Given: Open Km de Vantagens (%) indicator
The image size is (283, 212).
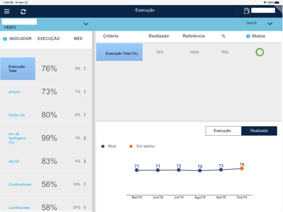Looking at the screenshot, I should click(x=17, y=138).
